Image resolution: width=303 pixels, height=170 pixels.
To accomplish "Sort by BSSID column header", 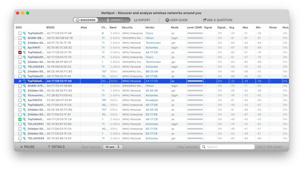I will click(x=63, y=27).
